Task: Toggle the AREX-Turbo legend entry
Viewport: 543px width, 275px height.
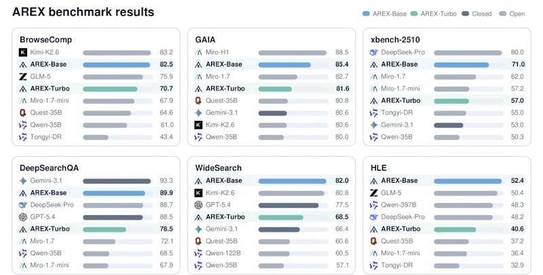Action: pyautogui.click(x=434, y=14)
